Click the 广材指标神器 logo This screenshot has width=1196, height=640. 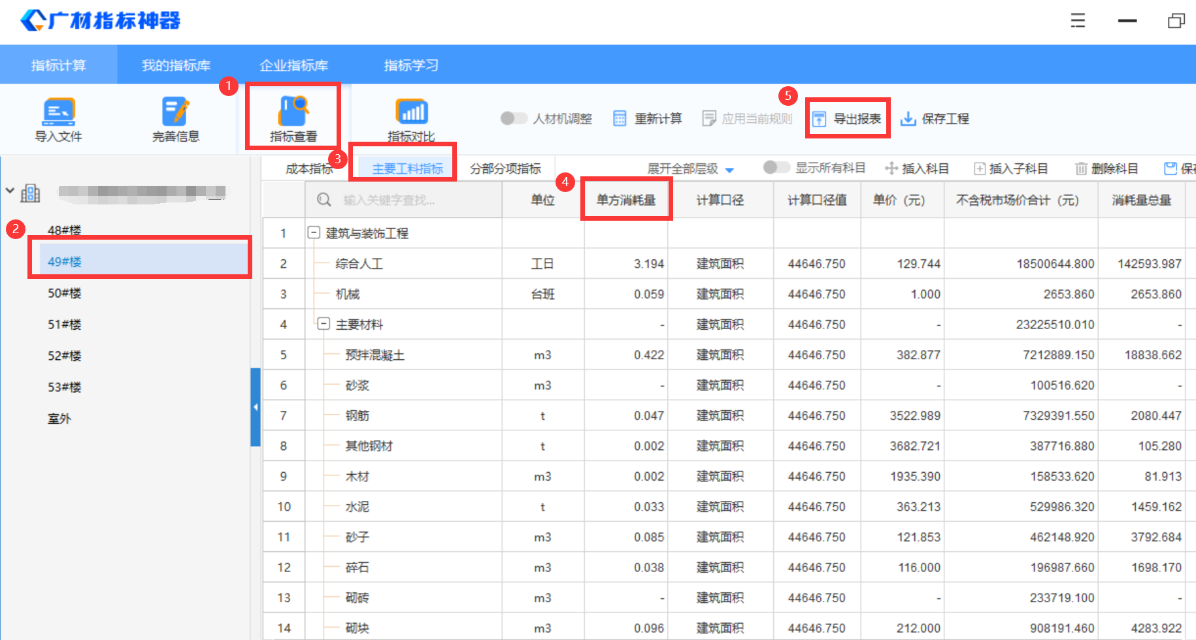click(100, 20)
